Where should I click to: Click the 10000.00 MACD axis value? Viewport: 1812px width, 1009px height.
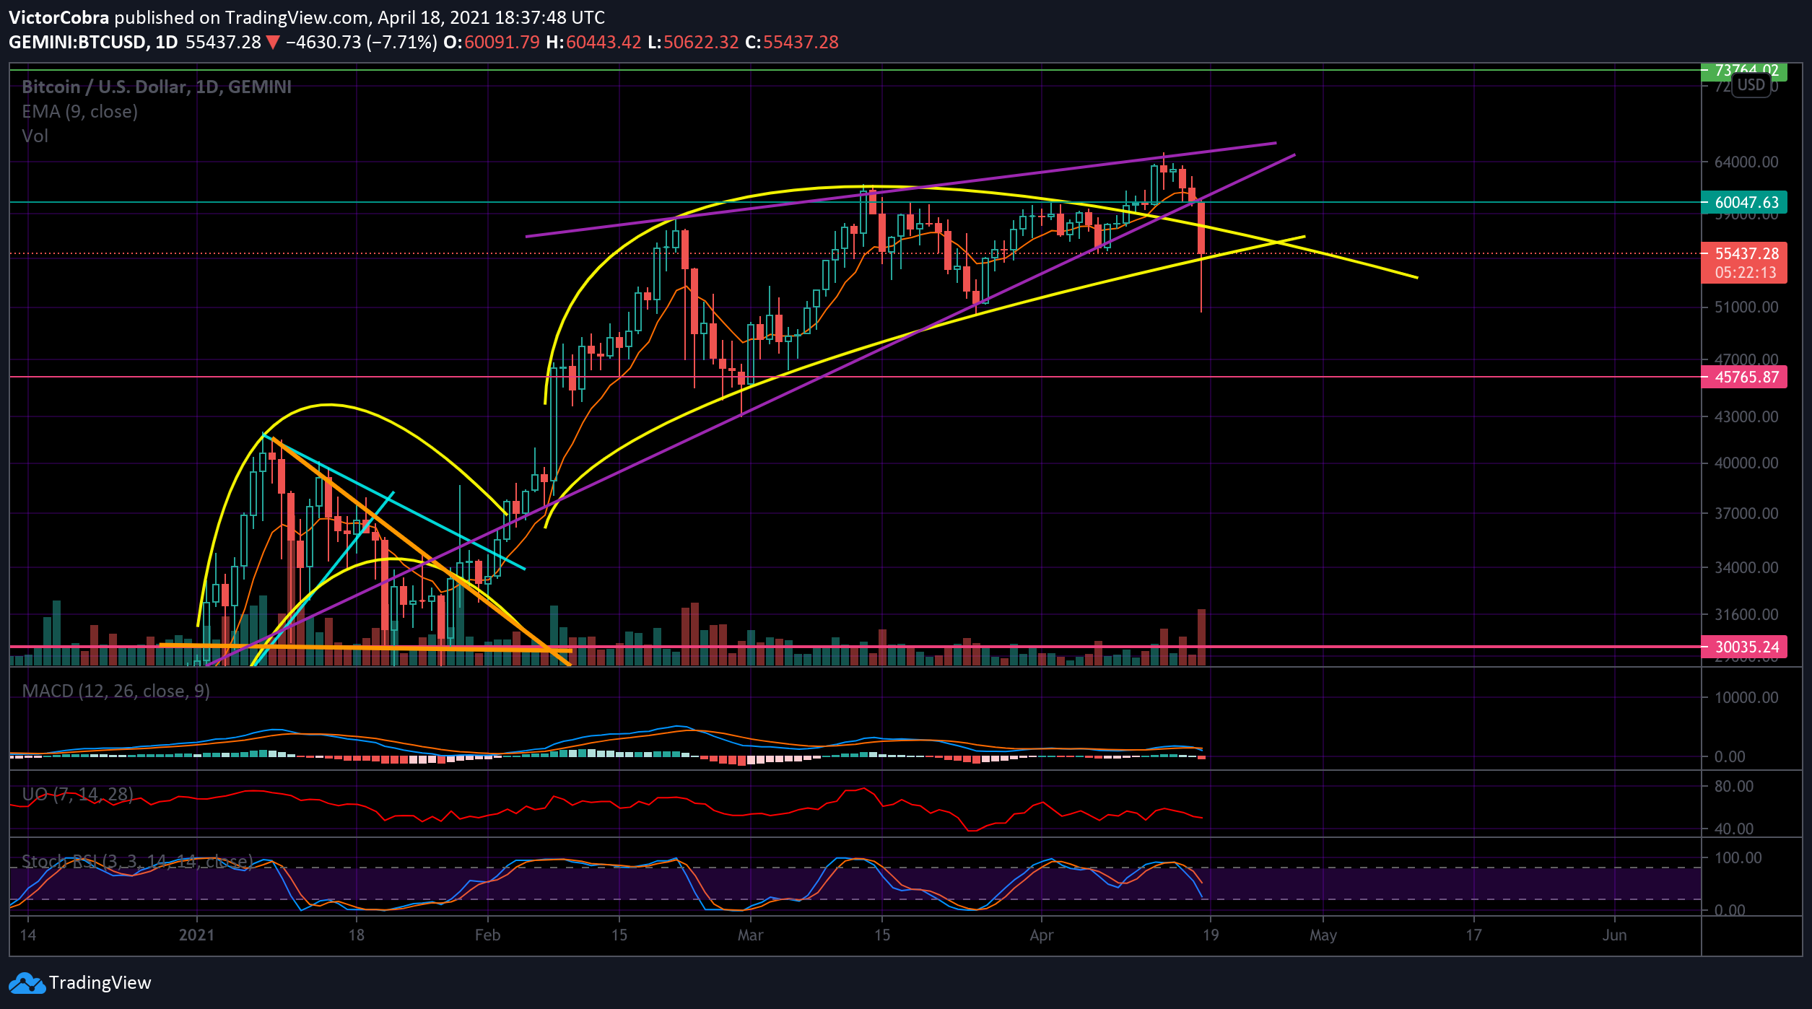tap(1746, 697)
